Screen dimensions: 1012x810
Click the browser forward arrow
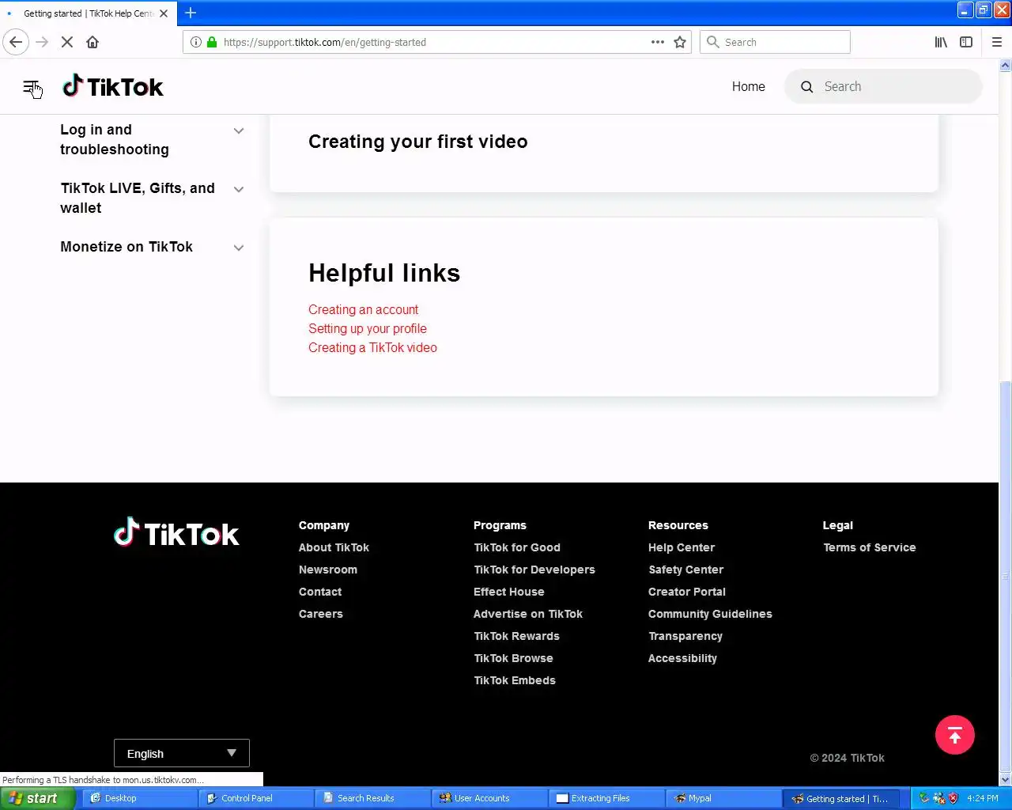point(42,42)
